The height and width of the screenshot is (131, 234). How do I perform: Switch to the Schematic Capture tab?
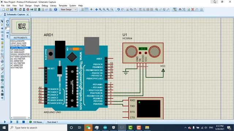point(16,15)
